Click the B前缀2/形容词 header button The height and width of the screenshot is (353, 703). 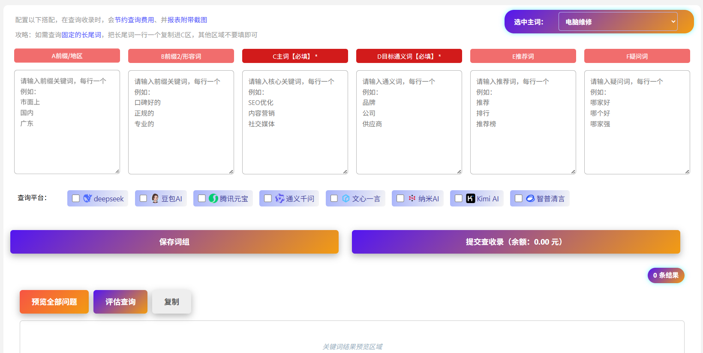point(181,56)
